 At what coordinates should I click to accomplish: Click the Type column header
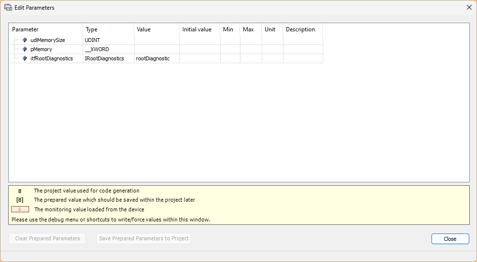(x=108, y=29)
